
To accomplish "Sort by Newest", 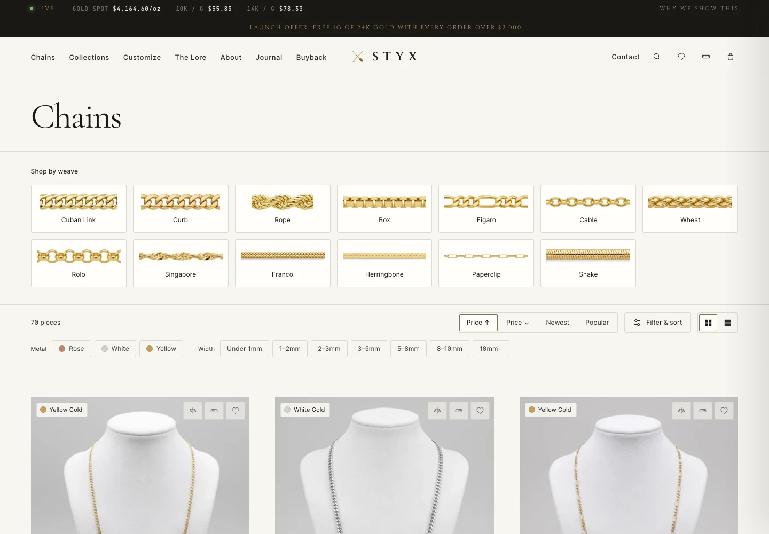I will pos(558,323).
